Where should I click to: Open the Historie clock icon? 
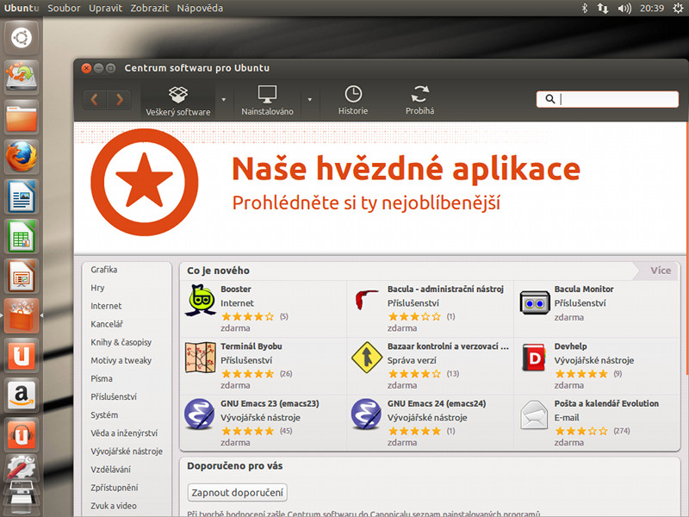353,94
